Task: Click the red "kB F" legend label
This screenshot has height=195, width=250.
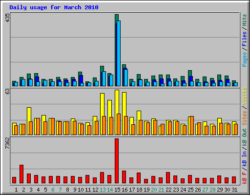Action: (245, 178)
